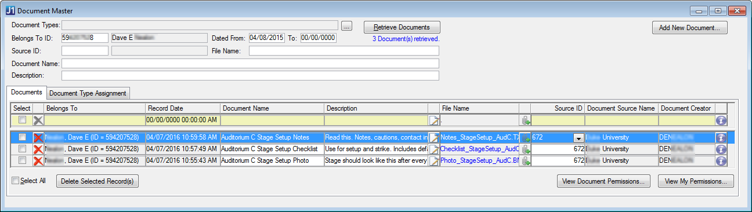Check the Select box for Stage Setup Checklist
The height and width of the screenshot is (212, 752).
point(22,149)
